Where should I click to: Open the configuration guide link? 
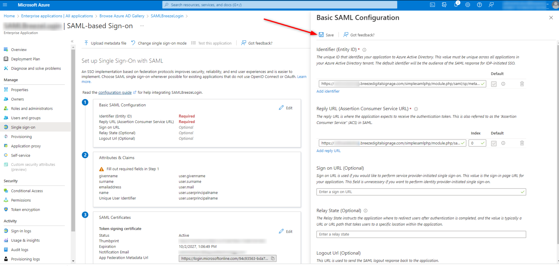pos(115,92)
